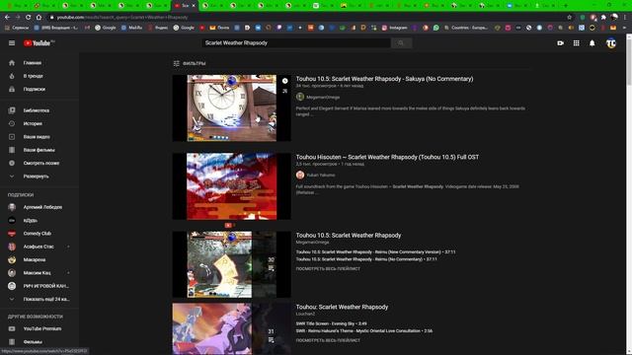This screenshot has width=632, height=355.
Task: Open Reimu Hakurei's Theme playlist entry
Action: tap(364, 331)
